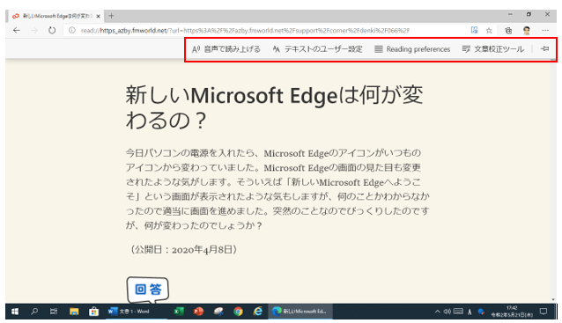Open Microsoft Store from taskbar
This screenshot has width=562, height=323.
93,312
